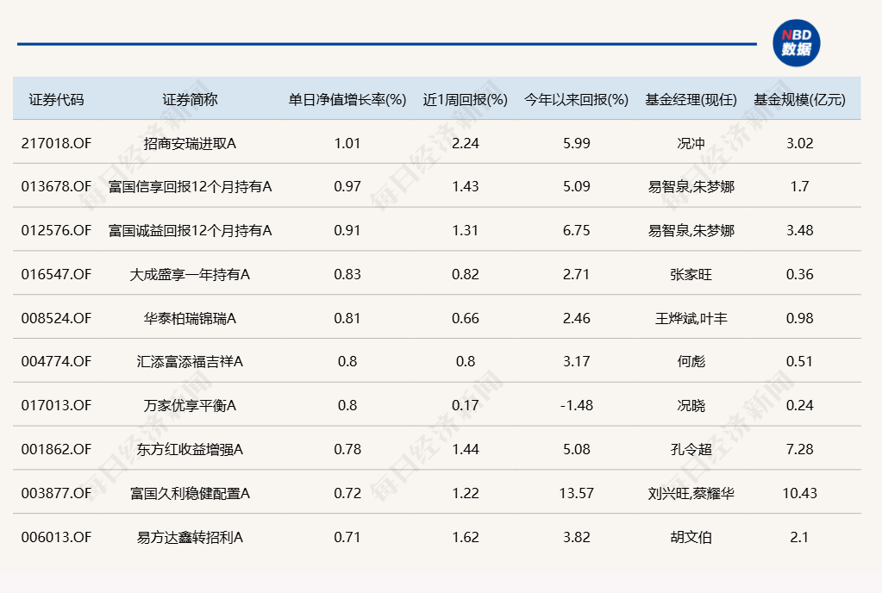
Task: Click fund size value 2.1
Action: [x=799, y=537]
